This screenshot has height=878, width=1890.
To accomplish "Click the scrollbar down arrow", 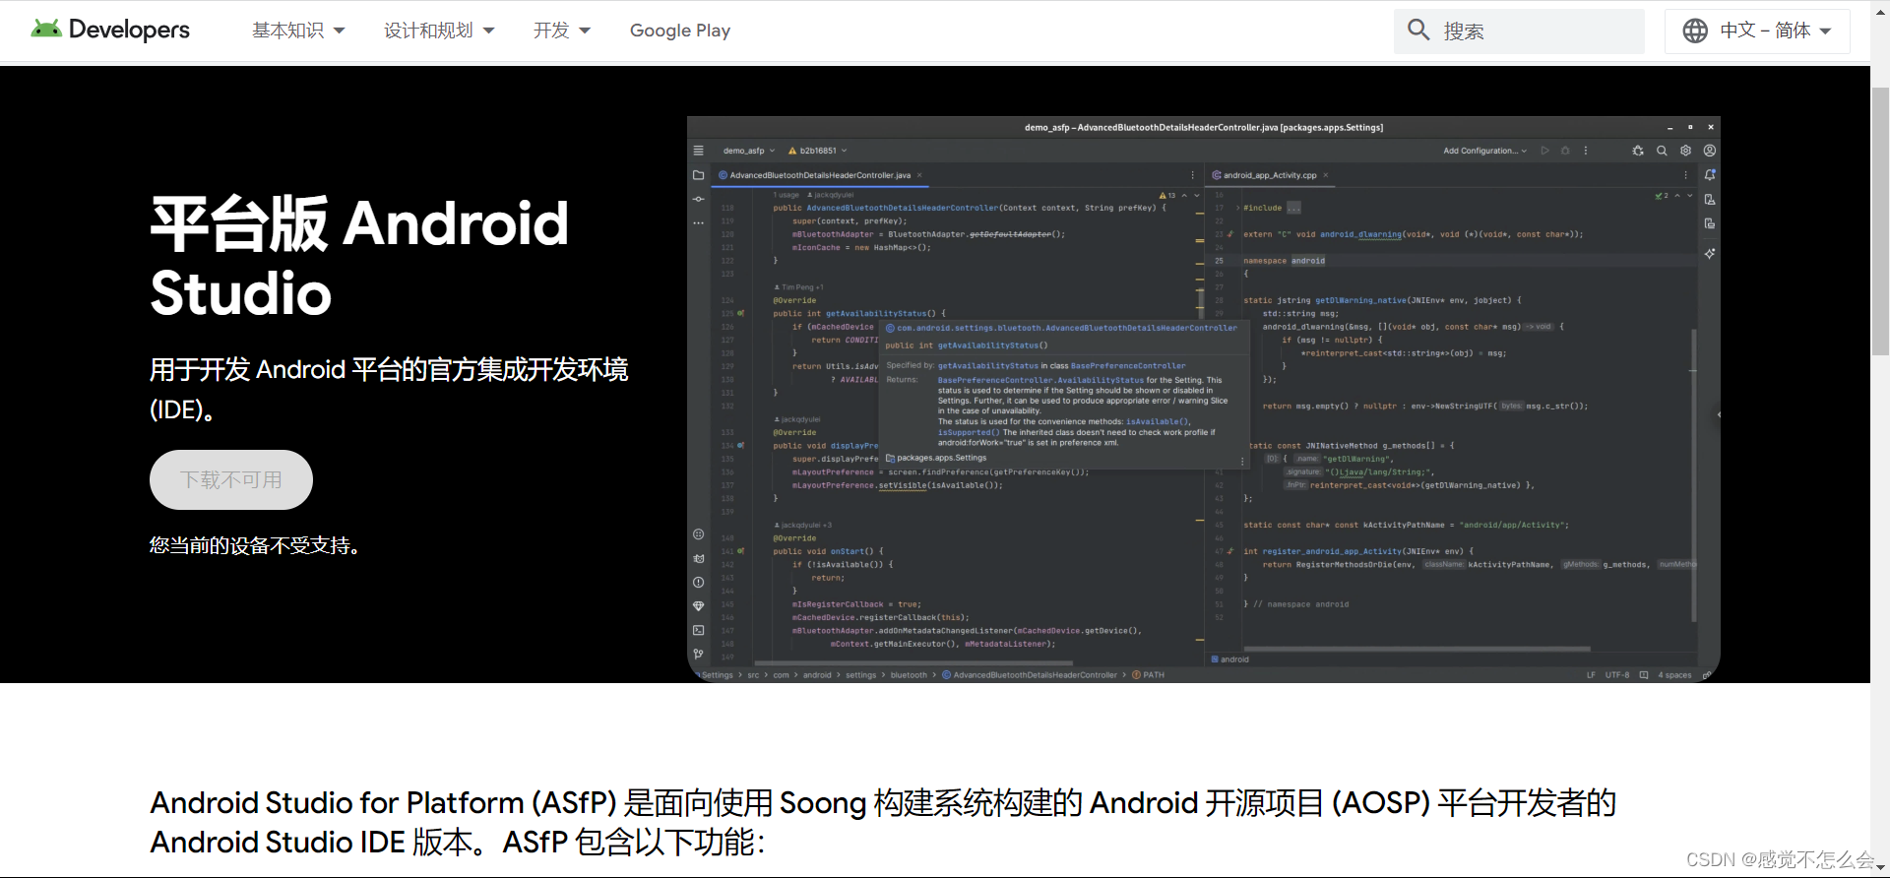I will (1880, 868).
